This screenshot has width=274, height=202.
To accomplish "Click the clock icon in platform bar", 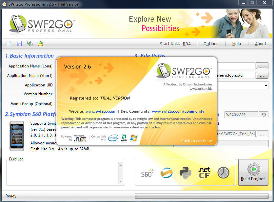I will 223,173.
